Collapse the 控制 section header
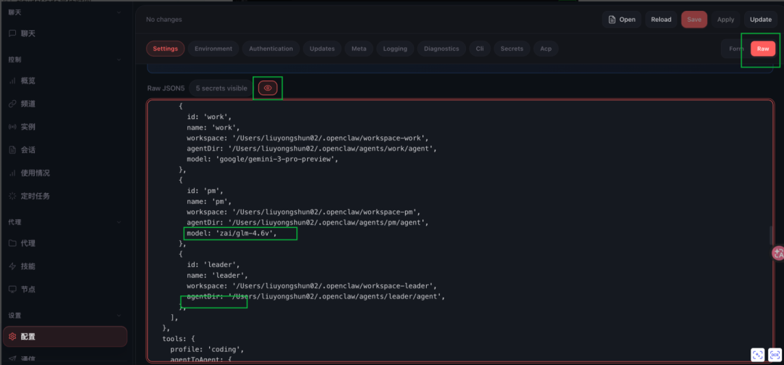This screenshot has height=365, width=784. pyautogui.click(x=65, y=59)
